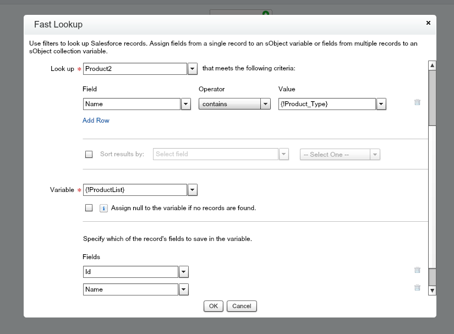The height and width of the screenshot is (334, 454).
Task: Close the Fast Lookup dialog
Action: pyautogui.click(x=429, y=23)
